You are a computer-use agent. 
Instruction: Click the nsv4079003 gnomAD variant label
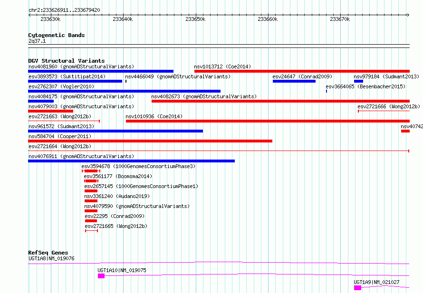click(81, 106)
